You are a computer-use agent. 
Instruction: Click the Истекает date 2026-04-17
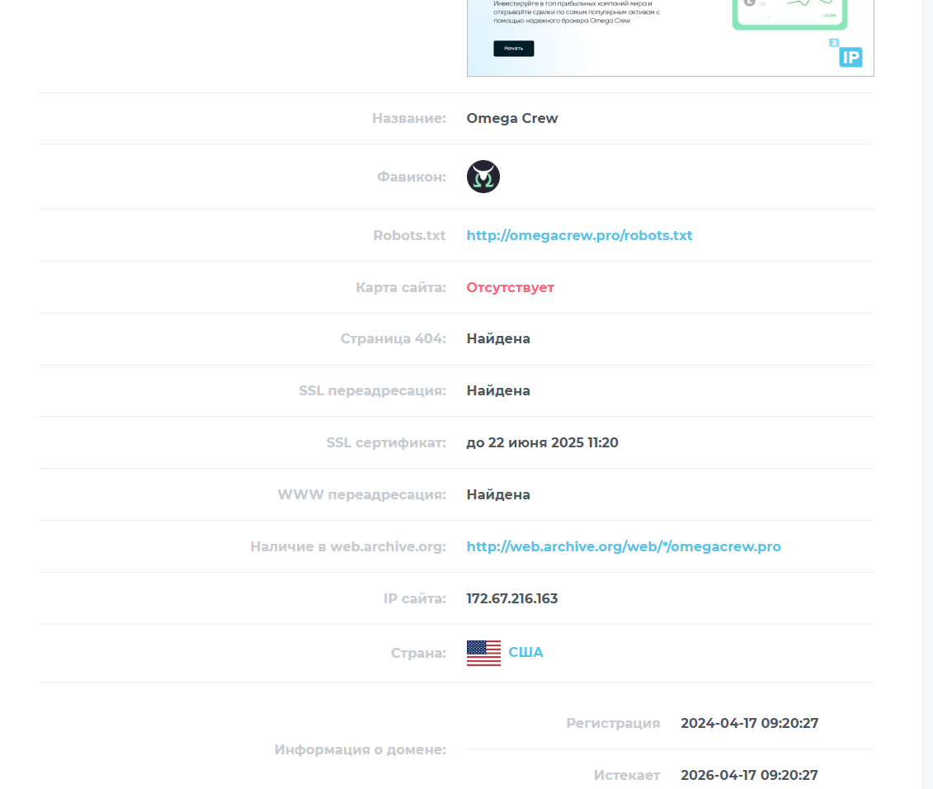coord(750,775)
